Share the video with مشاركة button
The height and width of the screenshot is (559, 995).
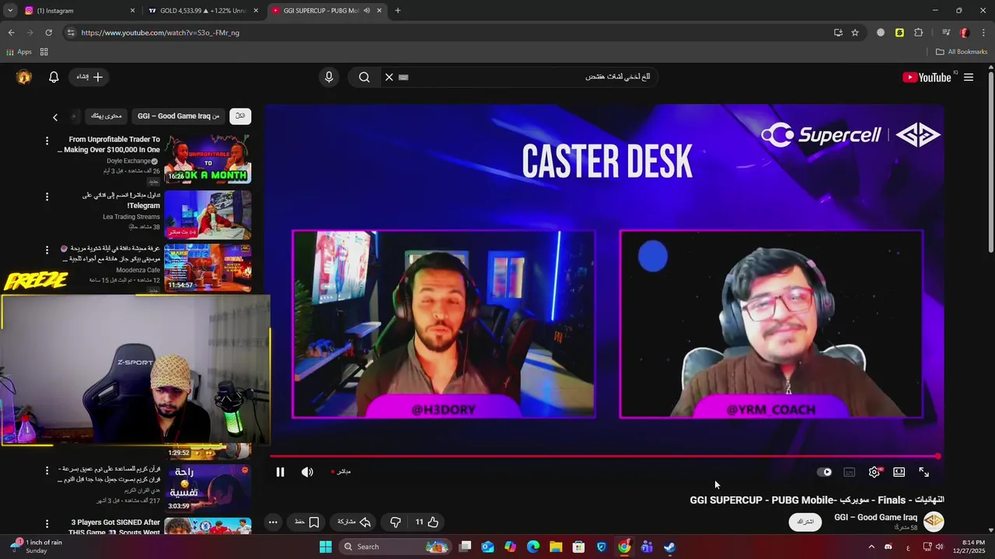coord(354,523)
